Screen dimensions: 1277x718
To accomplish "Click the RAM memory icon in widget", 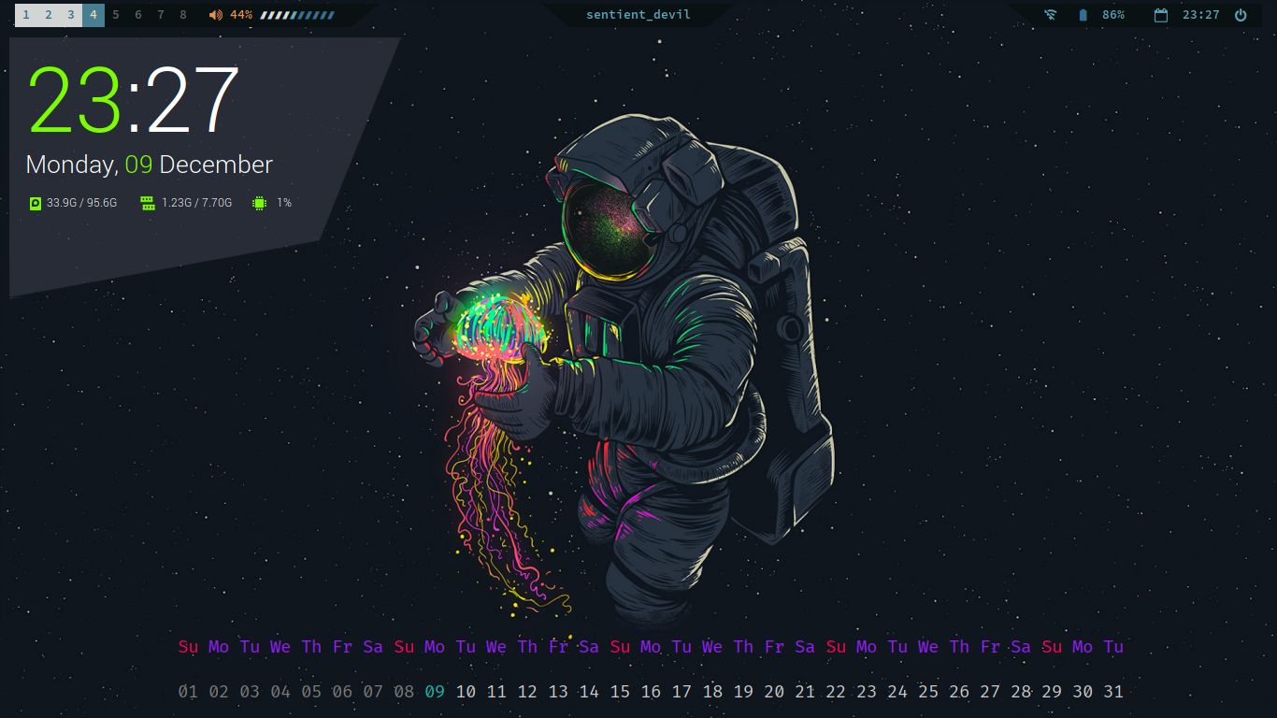I will pos(148,203).
